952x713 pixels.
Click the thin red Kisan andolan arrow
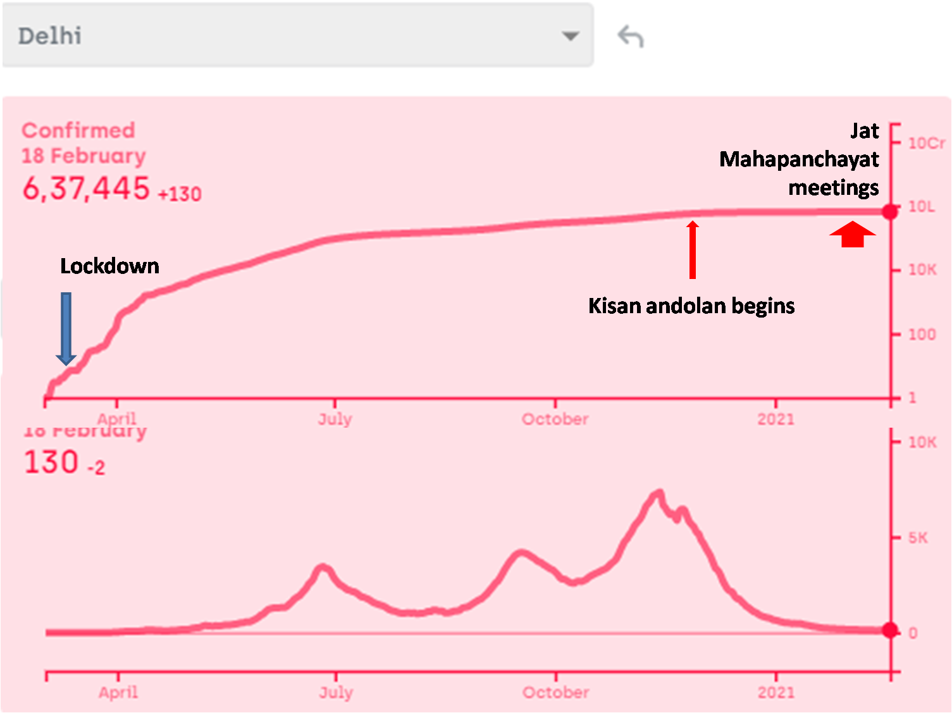pos(693,250)
